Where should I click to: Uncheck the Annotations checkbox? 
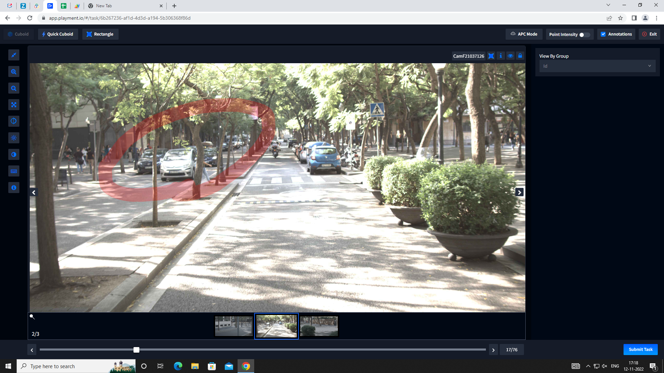point(603,34)
